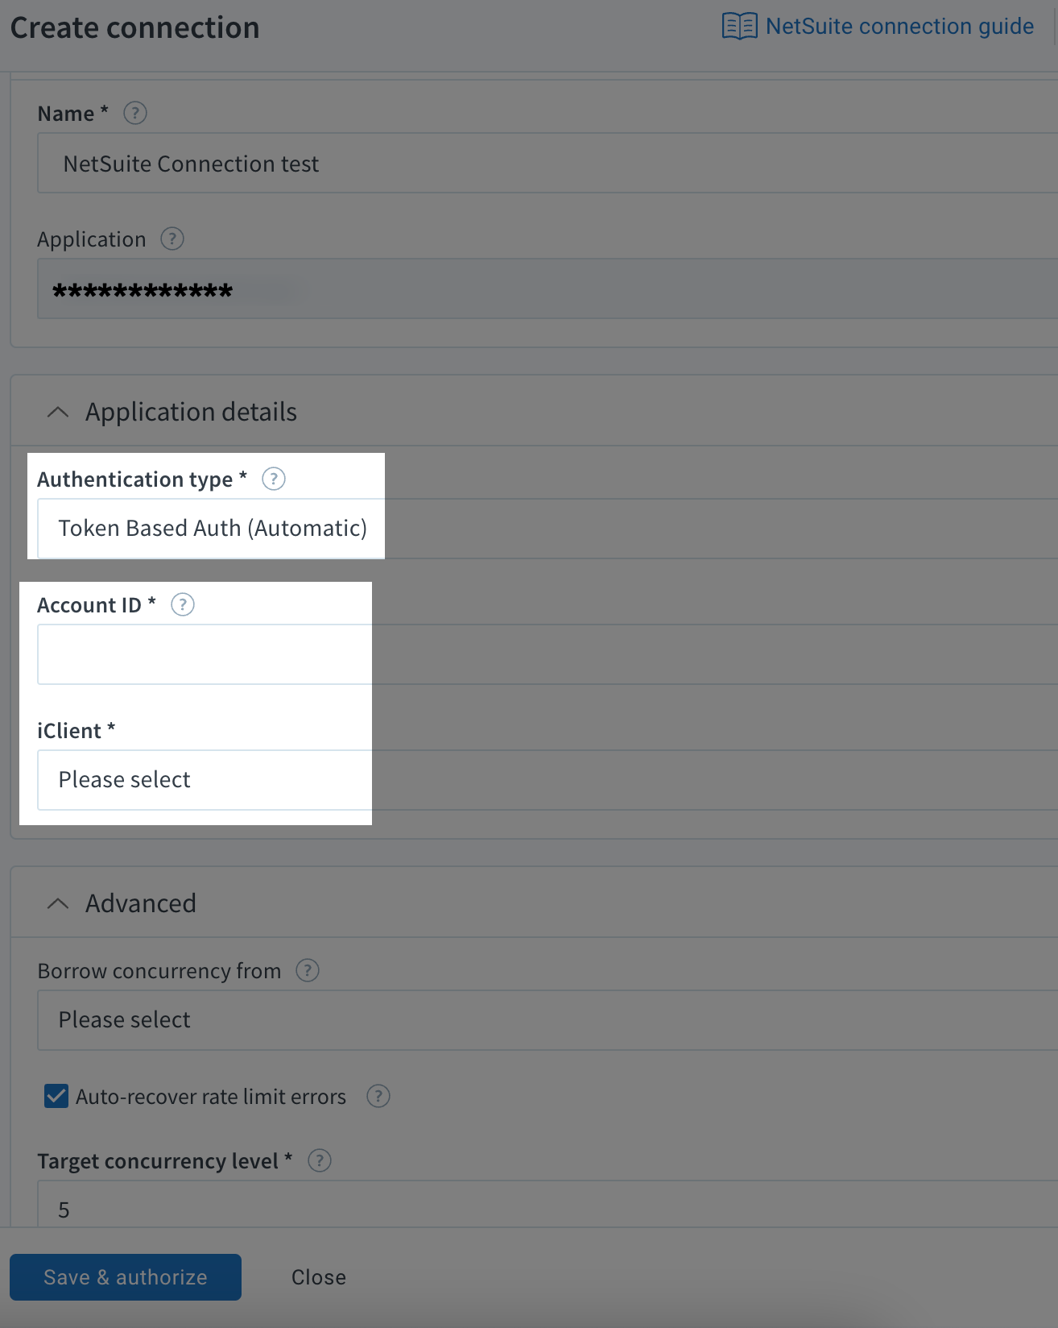Click the Target concurrency level value field
Screen dimensions: 1058x1328
tap(322, 1209)
